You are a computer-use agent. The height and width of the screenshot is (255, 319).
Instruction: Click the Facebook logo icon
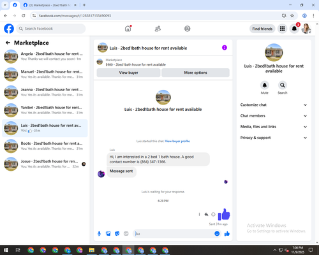point(9,29)
